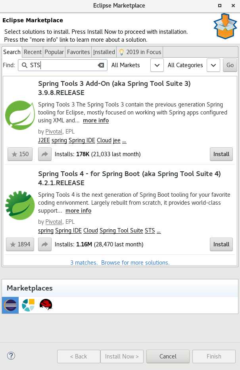Image resolution: width=240 pixels, height=370 pixels.
Task: Click the Installs 1.16M text
Action: (x=99, y=244)
